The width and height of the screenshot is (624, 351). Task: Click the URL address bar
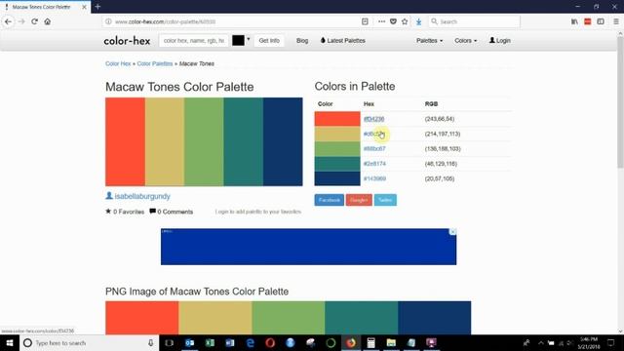235,21
